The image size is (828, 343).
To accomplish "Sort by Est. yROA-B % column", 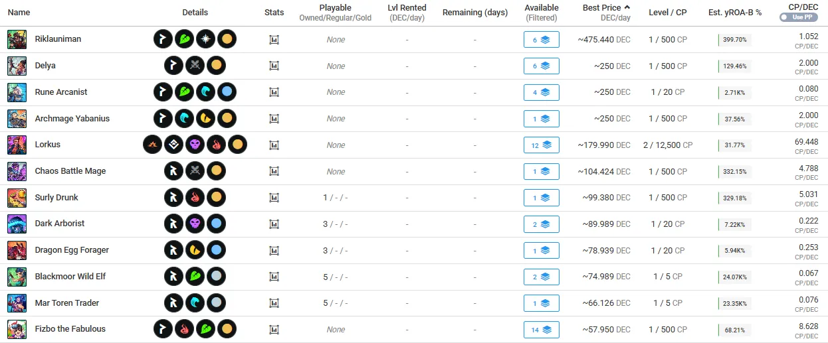I will [x=734, y=13].
